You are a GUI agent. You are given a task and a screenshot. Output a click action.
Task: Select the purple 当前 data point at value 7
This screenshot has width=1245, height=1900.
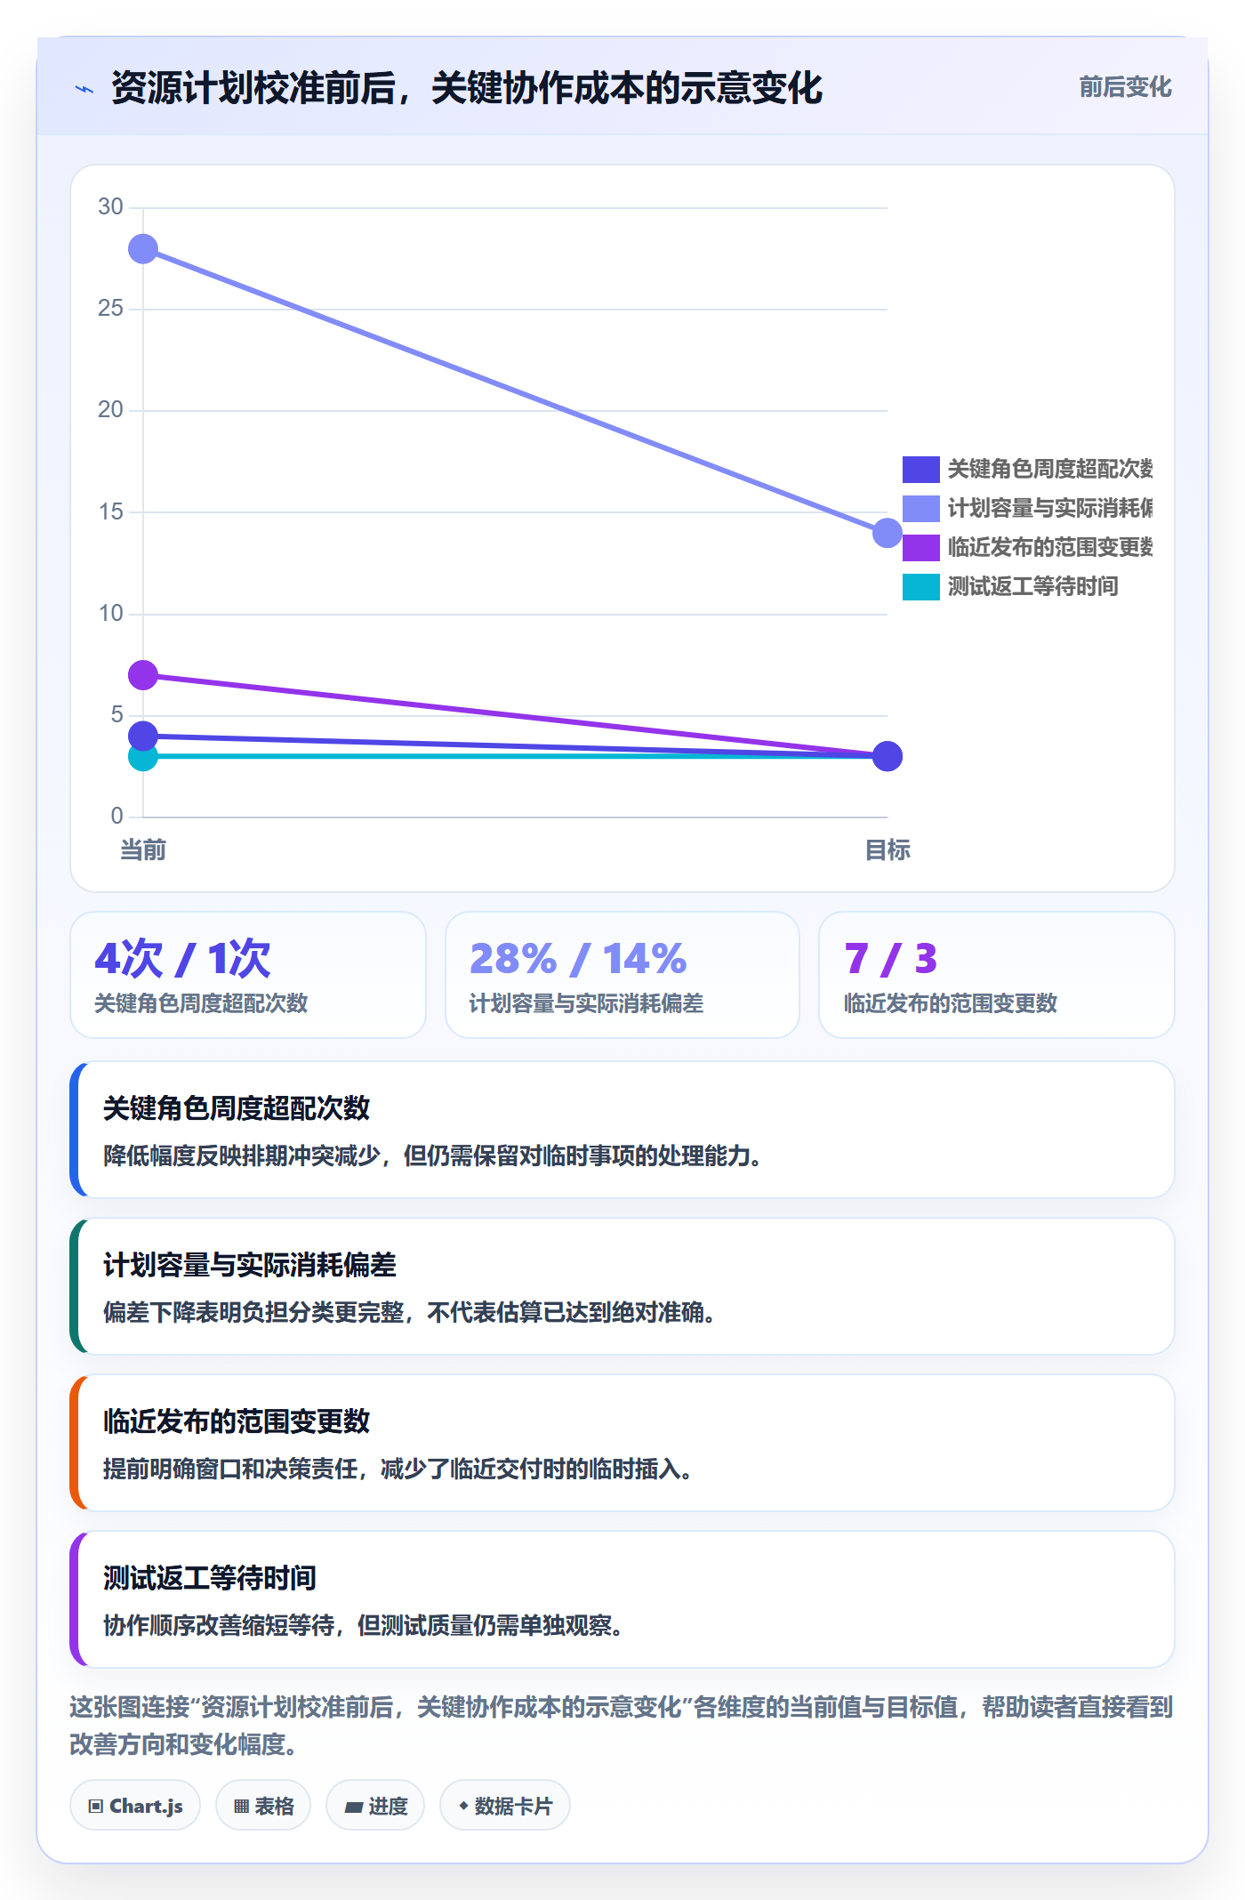tap(143, 675)
